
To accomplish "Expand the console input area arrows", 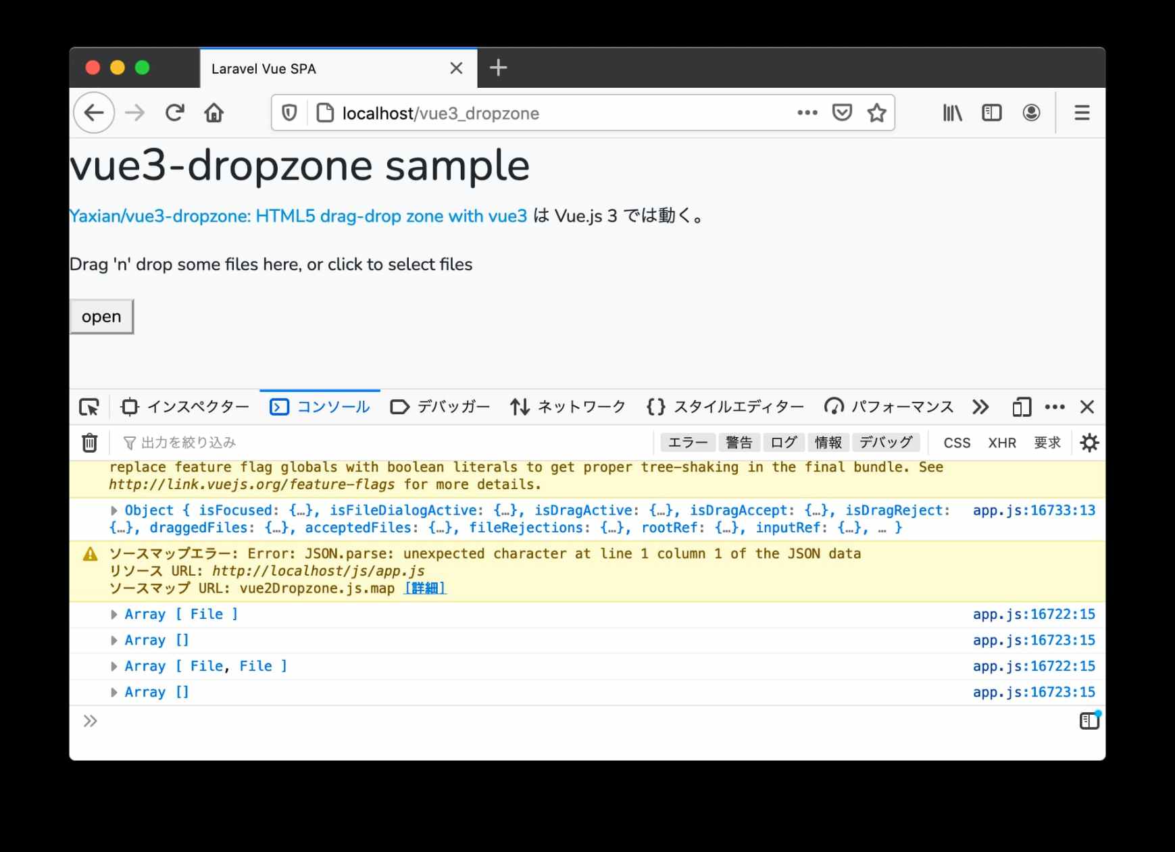I will [x=89, y=721].
